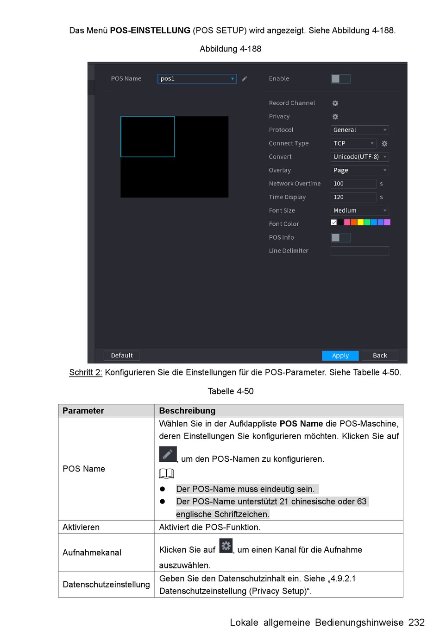Toggle the POS Info switch
The width and height of the screenshot is (440, 643).
pyautogui.click(x=340, y=237)
